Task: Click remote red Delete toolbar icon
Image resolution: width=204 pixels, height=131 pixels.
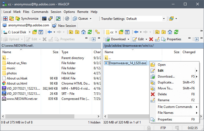Action: point(151,39)
